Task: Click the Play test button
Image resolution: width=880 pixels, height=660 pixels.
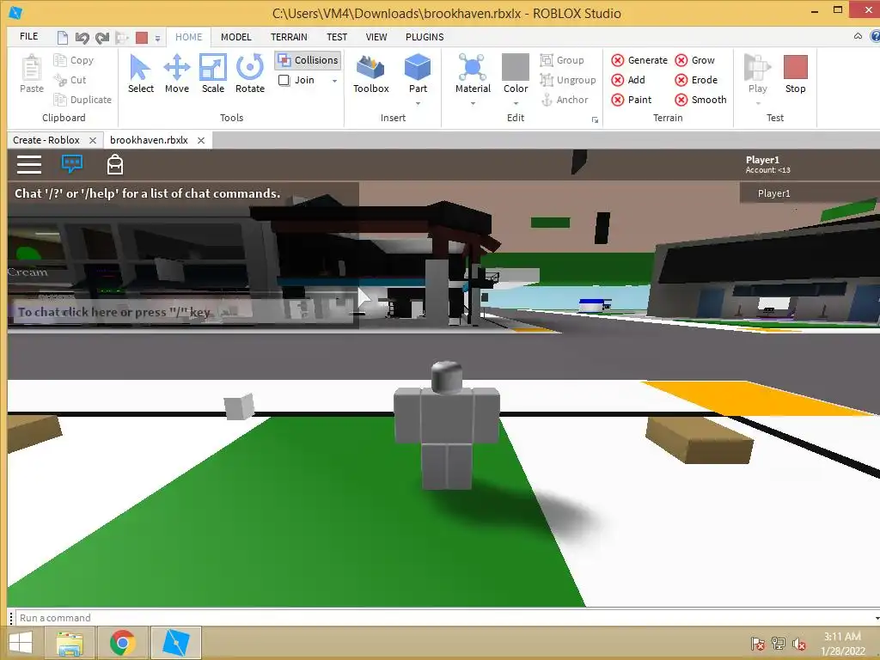Action: pos(757,74)
